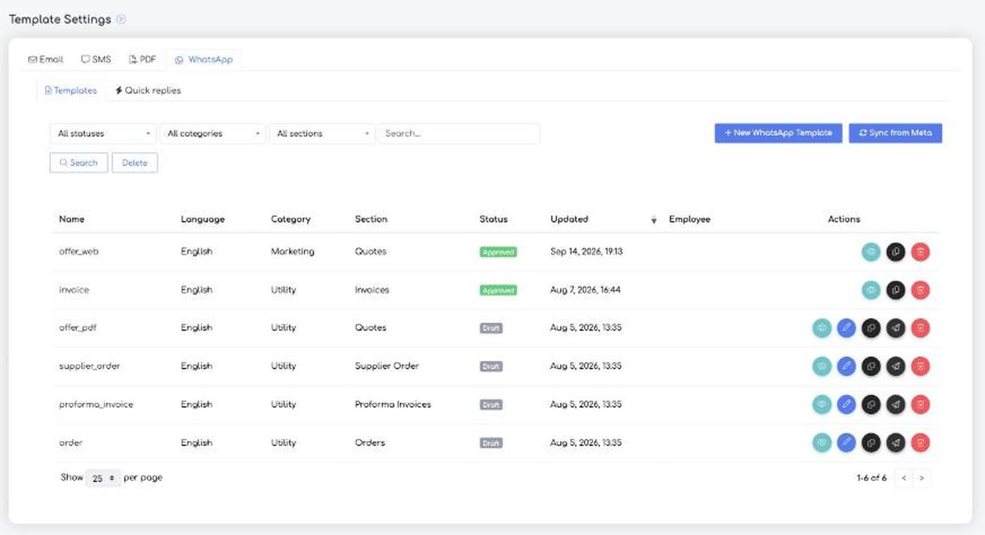Switch to the Email tab

pyautogui.click(x=46, y=59)
